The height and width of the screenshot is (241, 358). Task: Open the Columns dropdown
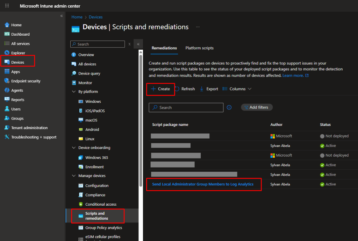pos(237,88)
